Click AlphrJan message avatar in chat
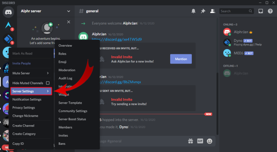The height and width of the screenshot is (152, 277). [83, 36]
